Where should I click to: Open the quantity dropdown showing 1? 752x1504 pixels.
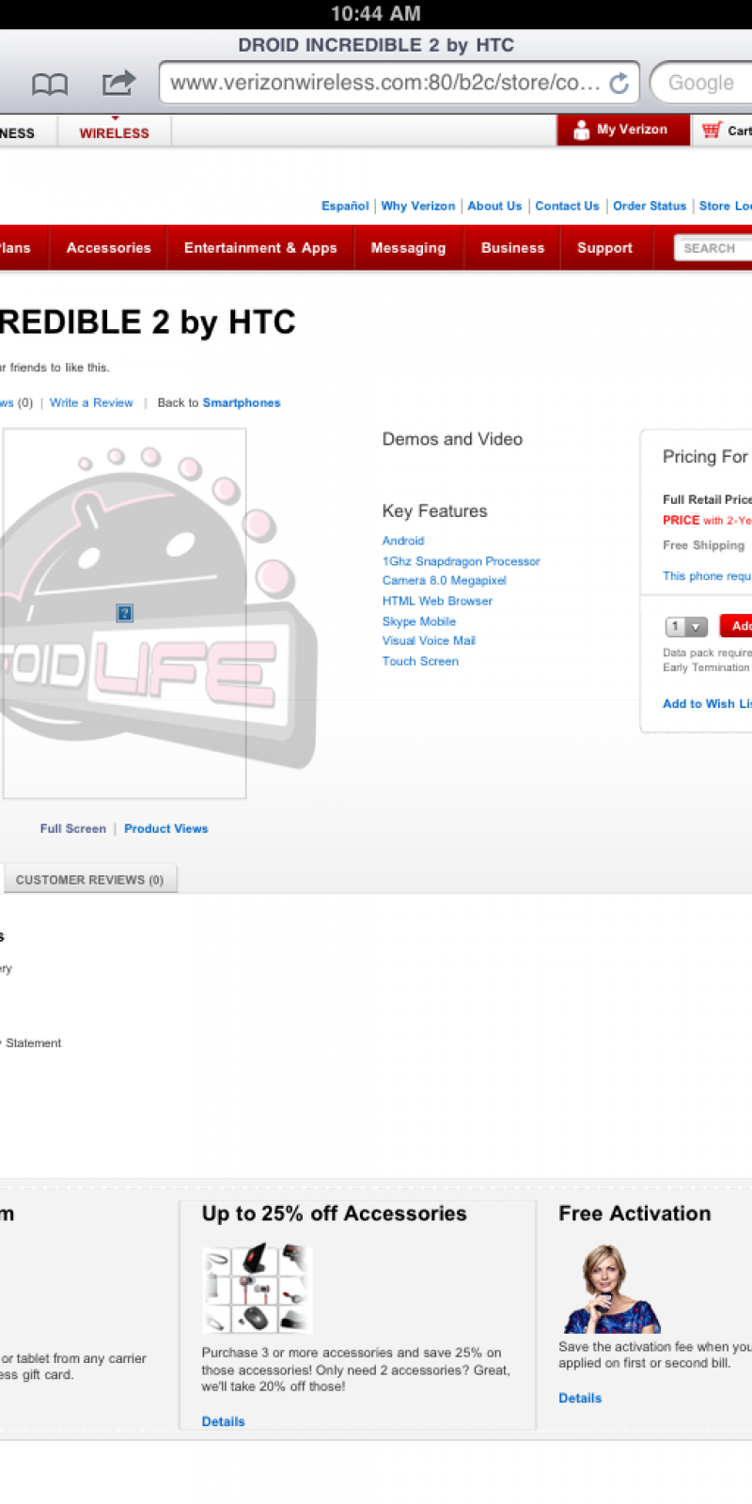[685, 627]
